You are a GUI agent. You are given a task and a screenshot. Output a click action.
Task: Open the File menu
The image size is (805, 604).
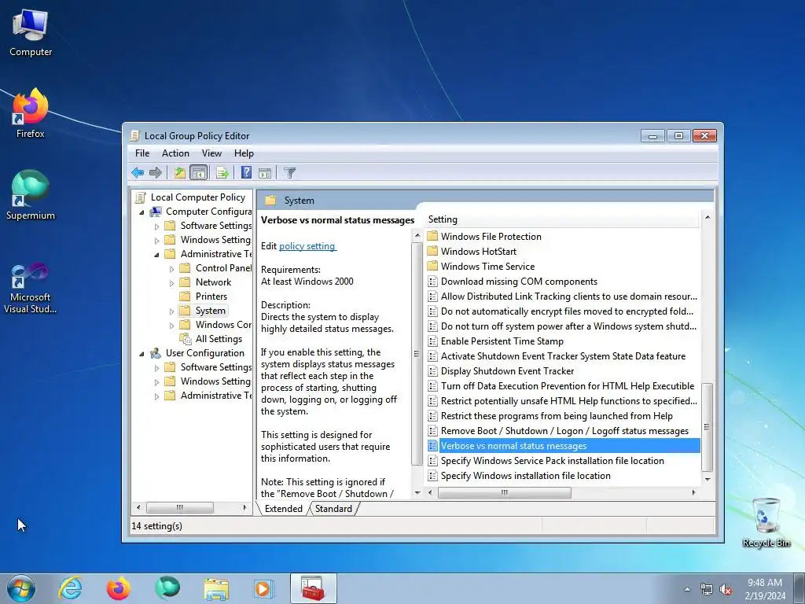click(142, 153)
